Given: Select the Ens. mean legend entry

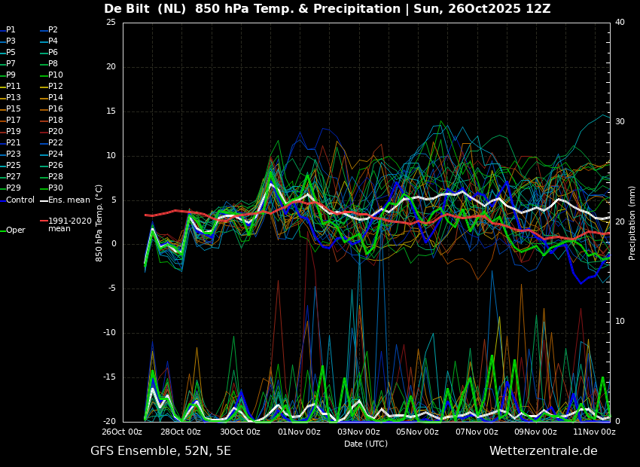Looking at the screenshot, I should [65, 200].
